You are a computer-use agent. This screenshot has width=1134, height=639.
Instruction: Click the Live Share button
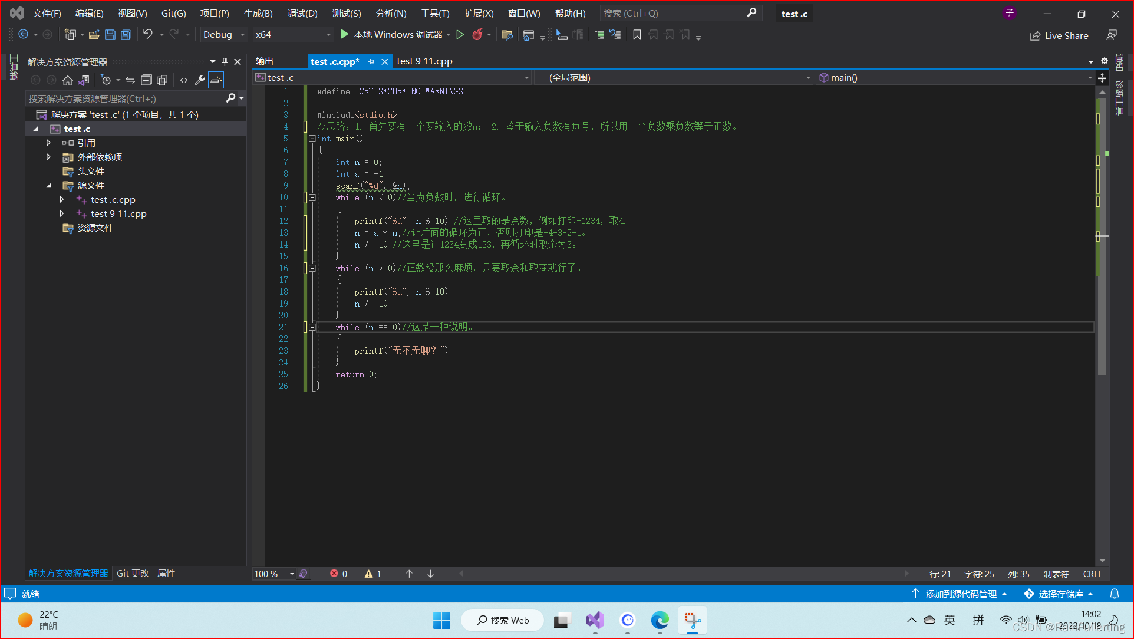tap(1059, 35)
